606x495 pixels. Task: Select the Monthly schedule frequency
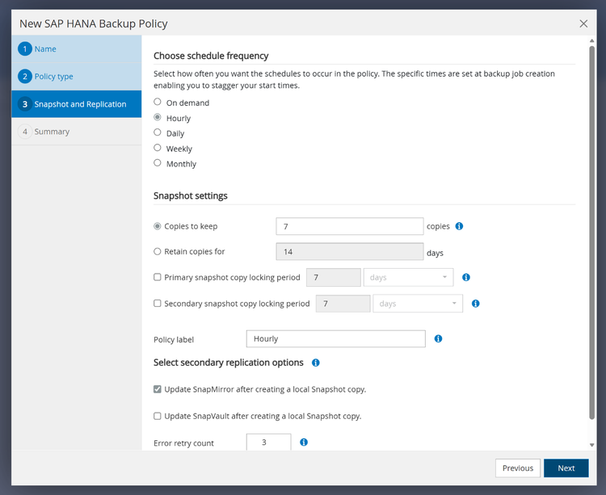coord(158,163)
